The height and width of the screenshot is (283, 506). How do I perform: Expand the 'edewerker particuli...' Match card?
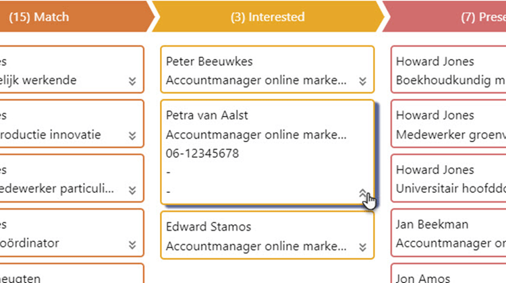click(132, 190)
